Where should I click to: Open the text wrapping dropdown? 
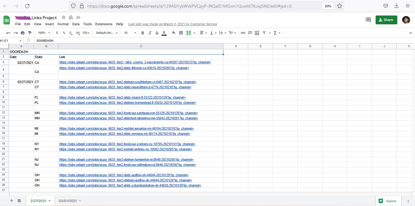[x=223, y=33]
